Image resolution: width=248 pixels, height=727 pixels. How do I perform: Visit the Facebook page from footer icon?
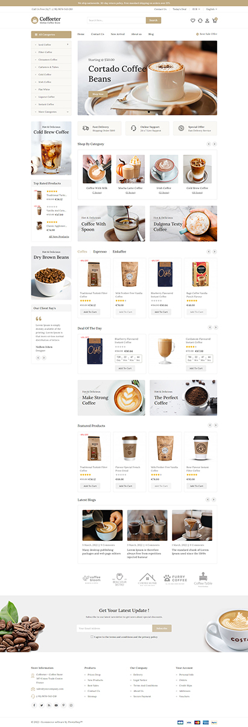[x=34, y=705]
